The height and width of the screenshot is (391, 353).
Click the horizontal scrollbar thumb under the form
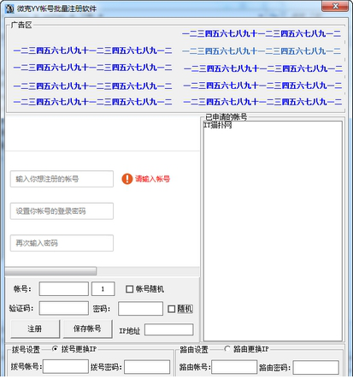coord(51,271)
